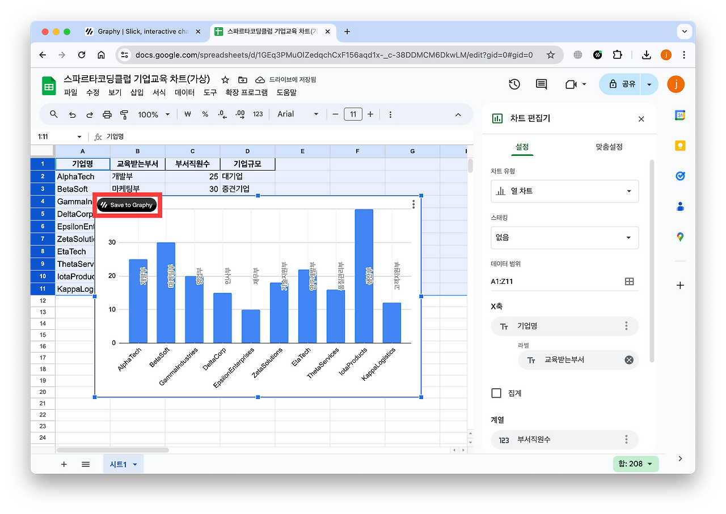Toggle the 집계 checkbox
This screenshot has height=514, width=726.
tap(496, 393)
